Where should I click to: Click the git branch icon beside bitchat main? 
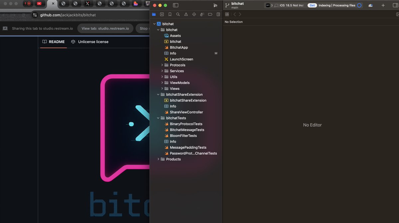(227, 5)
